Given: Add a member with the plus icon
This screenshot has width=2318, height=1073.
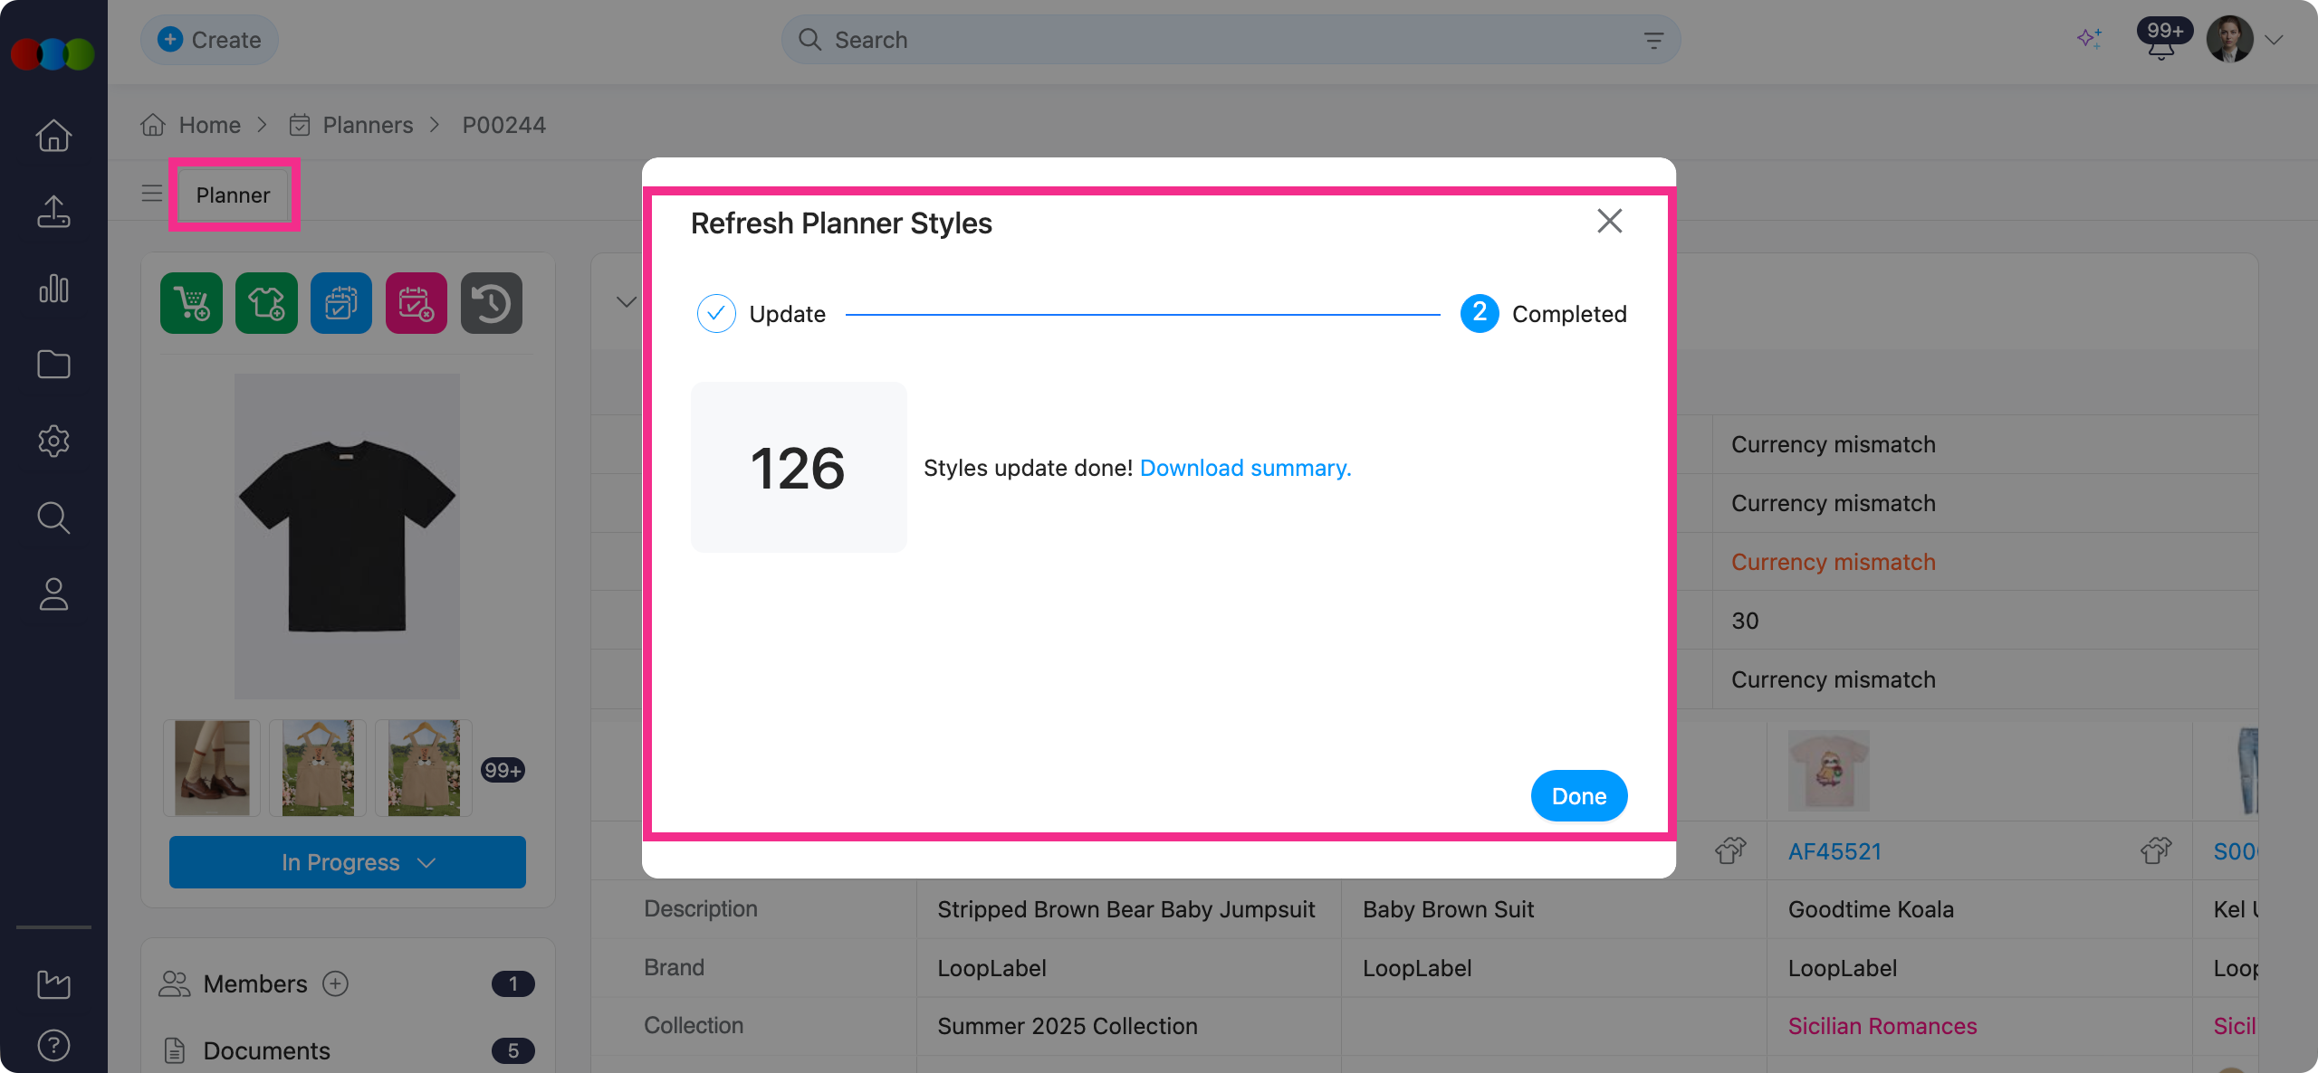Looking at the screenshot, I should coord(336,983).
